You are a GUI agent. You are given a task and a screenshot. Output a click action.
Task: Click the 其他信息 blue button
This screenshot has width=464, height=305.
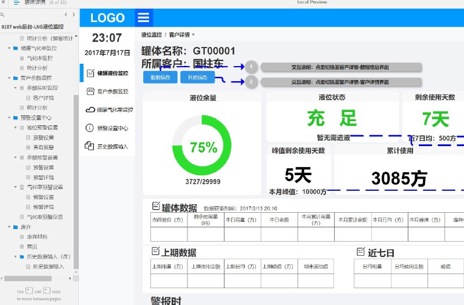[x=197, y=77]
